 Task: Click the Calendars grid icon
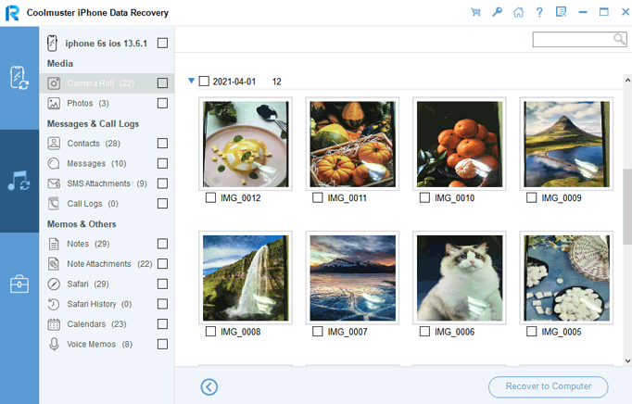(54, 323)
